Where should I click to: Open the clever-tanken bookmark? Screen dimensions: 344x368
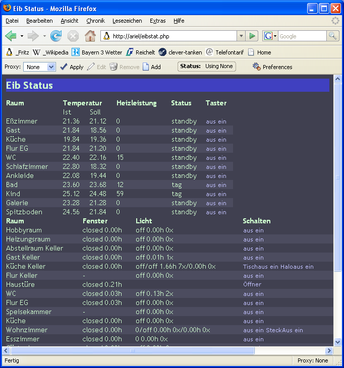pos(180,52)
